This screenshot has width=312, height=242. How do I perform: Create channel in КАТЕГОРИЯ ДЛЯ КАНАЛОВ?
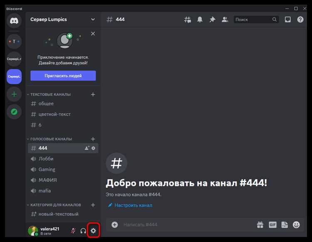tap(93, 205)
